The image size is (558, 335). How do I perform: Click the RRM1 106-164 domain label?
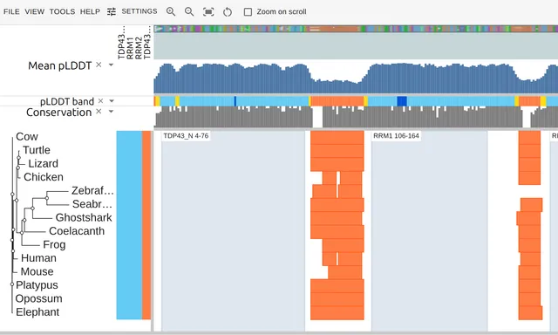[x=396, y=136]
